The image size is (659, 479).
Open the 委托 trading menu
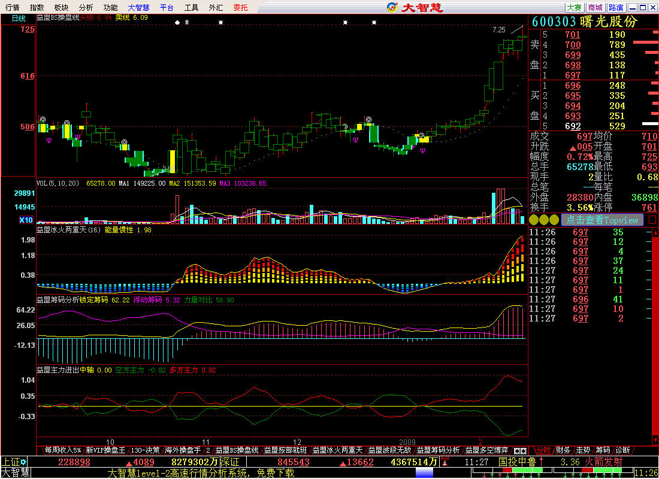click(241, 8)
